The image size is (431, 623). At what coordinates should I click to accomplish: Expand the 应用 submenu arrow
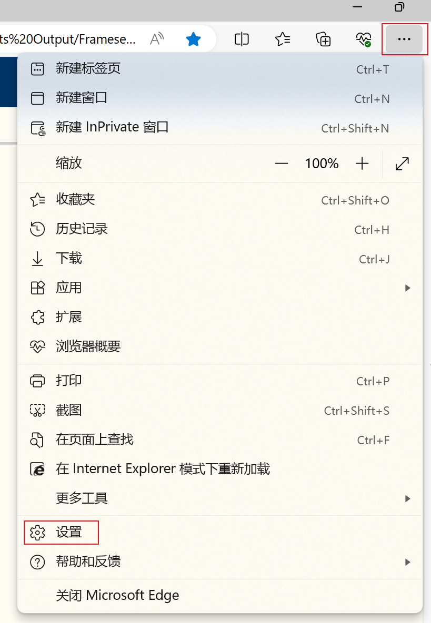click(407, 288)
